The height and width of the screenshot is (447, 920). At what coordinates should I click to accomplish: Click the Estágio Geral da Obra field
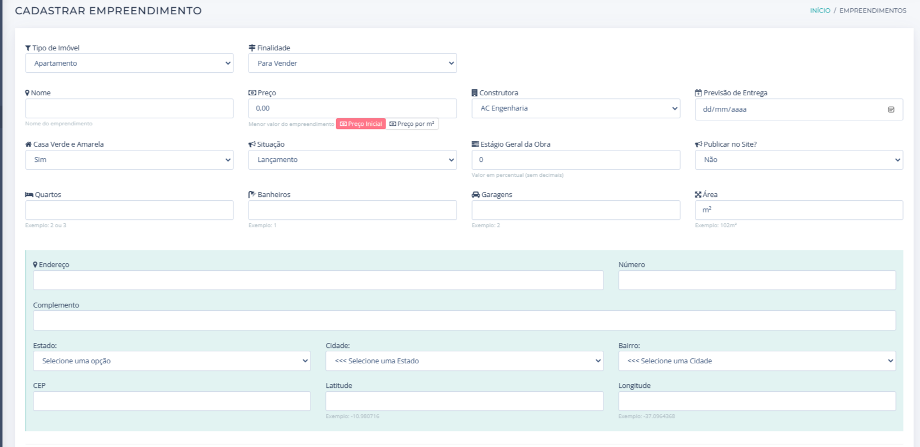coord(576,160)
